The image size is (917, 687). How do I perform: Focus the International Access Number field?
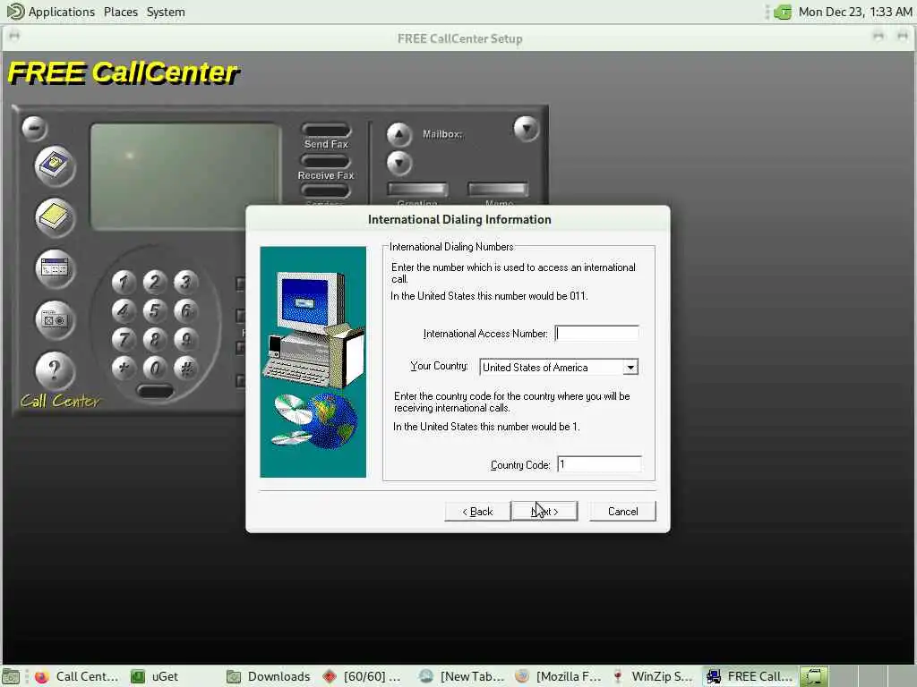pyautogui.click(x=596, y=333)
